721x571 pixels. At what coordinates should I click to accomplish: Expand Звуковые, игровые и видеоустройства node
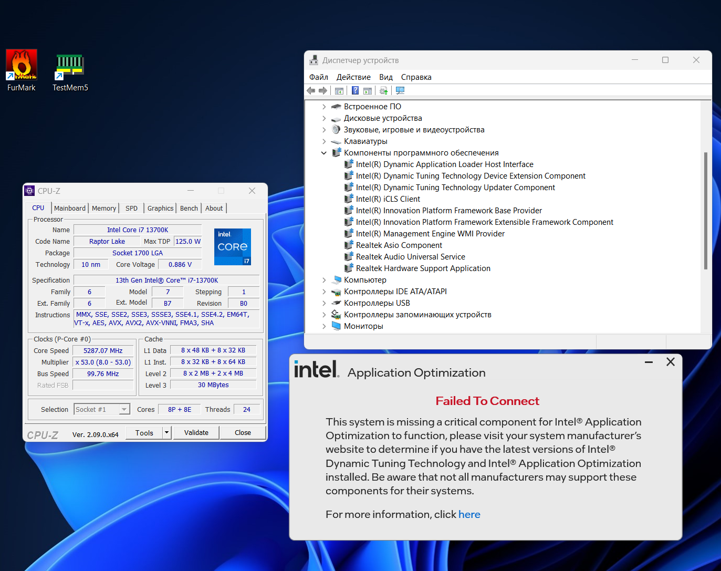pyautogui.click(x=324, y=130)
